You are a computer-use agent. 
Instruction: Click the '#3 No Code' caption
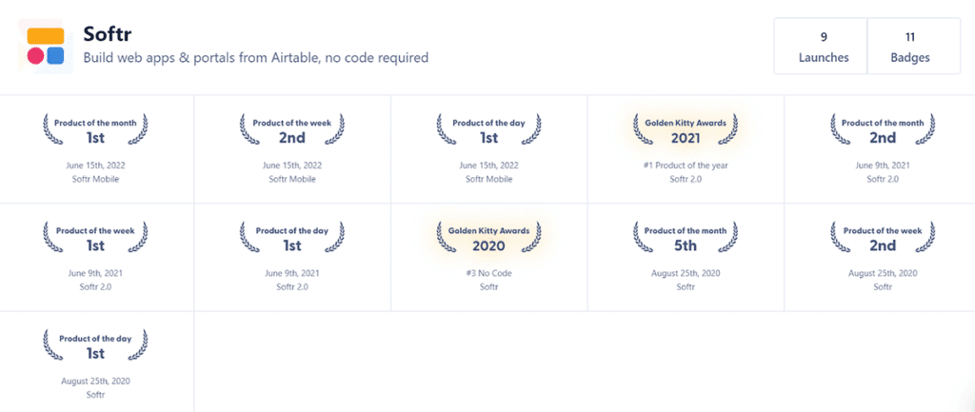tap(489, 273)
